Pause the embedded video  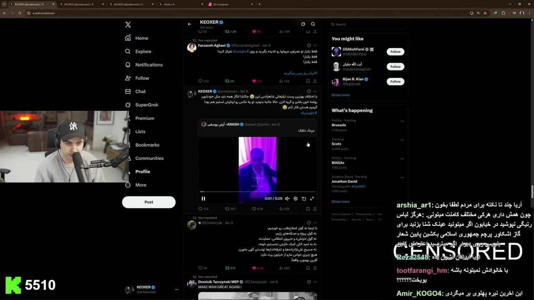point(203,199)
